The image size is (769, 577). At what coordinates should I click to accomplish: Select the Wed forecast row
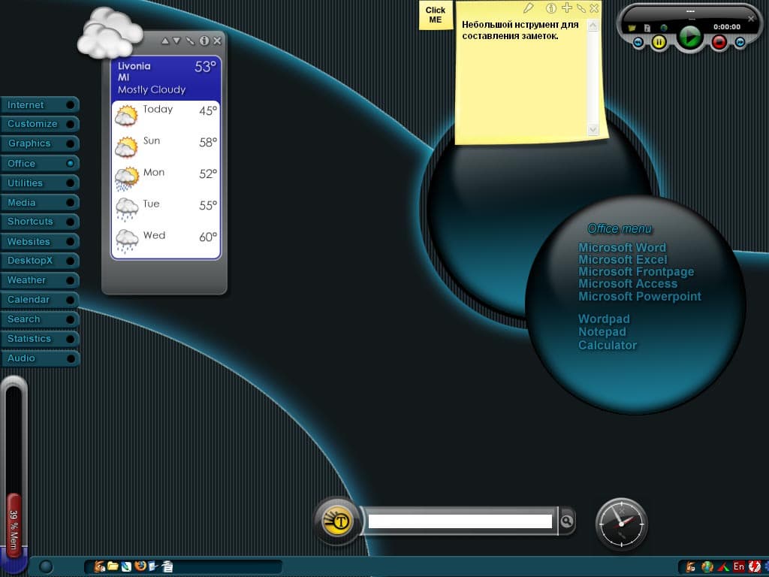tap(166, 241)
